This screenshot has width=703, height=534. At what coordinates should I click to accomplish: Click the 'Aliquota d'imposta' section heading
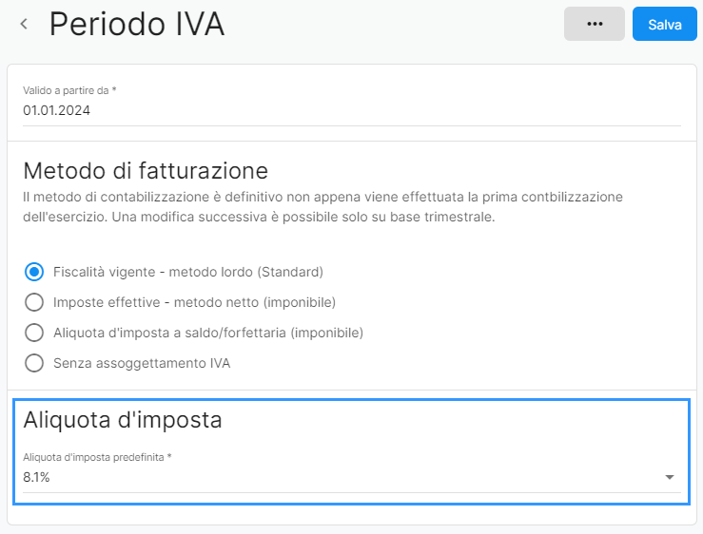123,420
